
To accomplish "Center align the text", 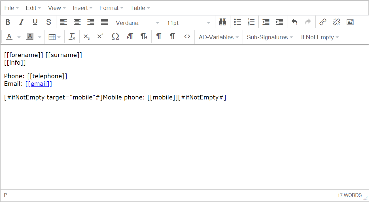I will coord(77,22).
